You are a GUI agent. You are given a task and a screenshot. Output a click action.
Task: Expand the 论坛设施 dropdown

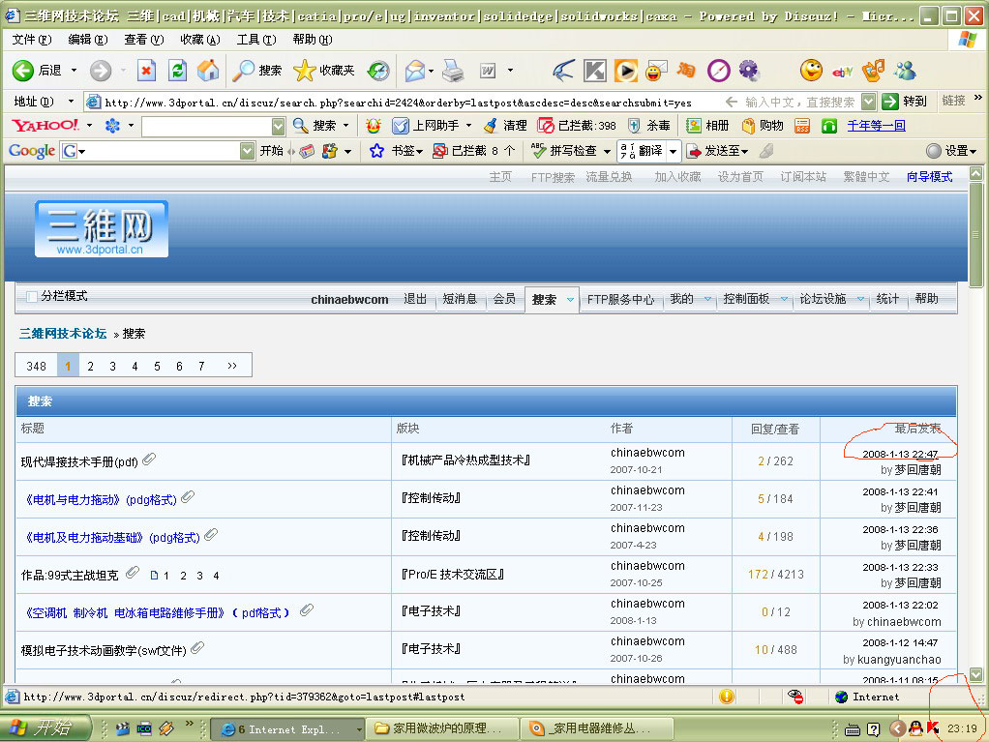(860, 299)
